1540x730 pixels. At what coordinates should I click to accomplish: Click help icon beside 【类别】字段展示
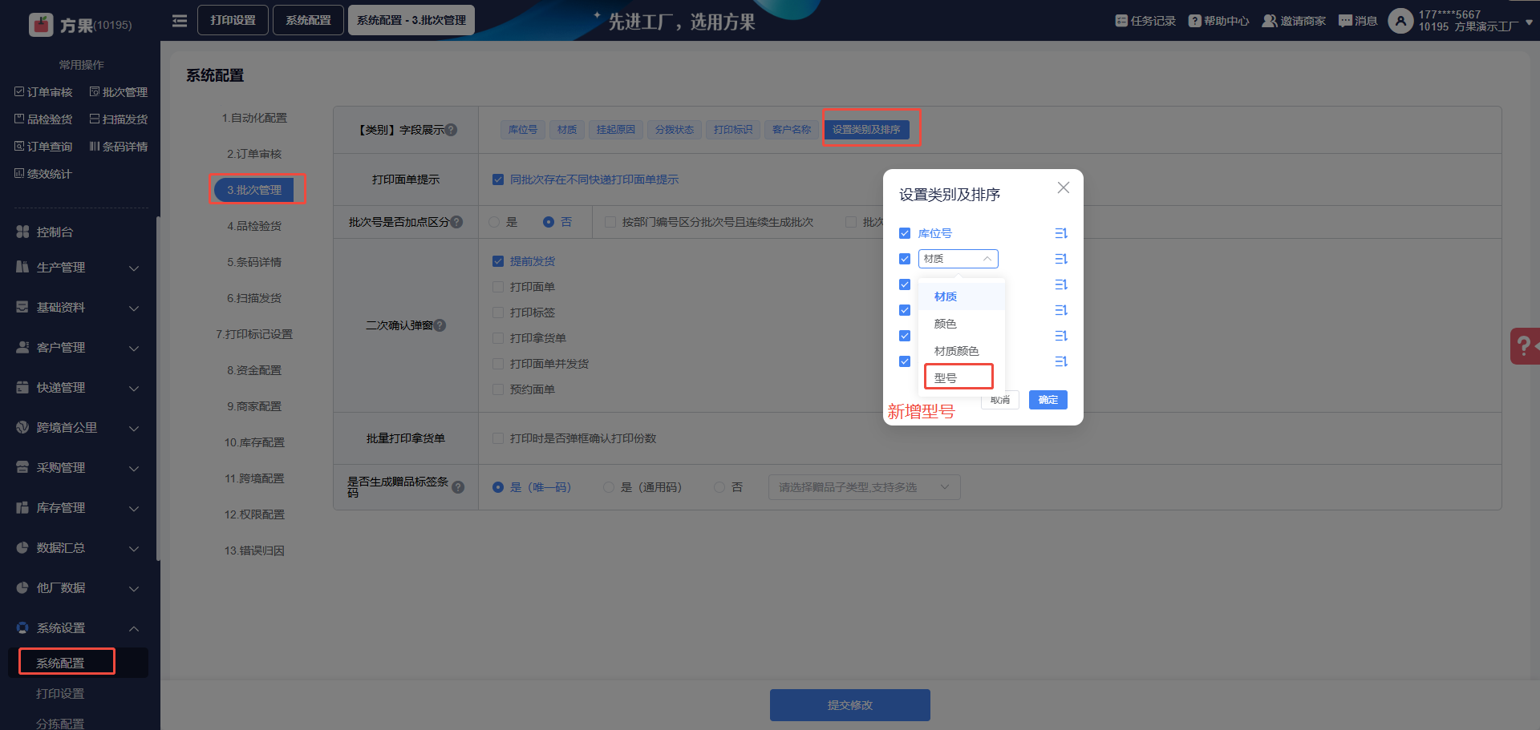point(451,130)
